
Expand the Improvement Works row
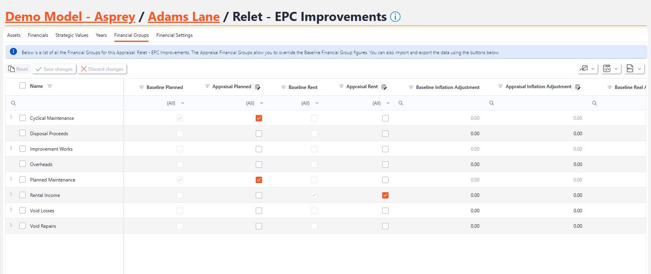point(11,148)
